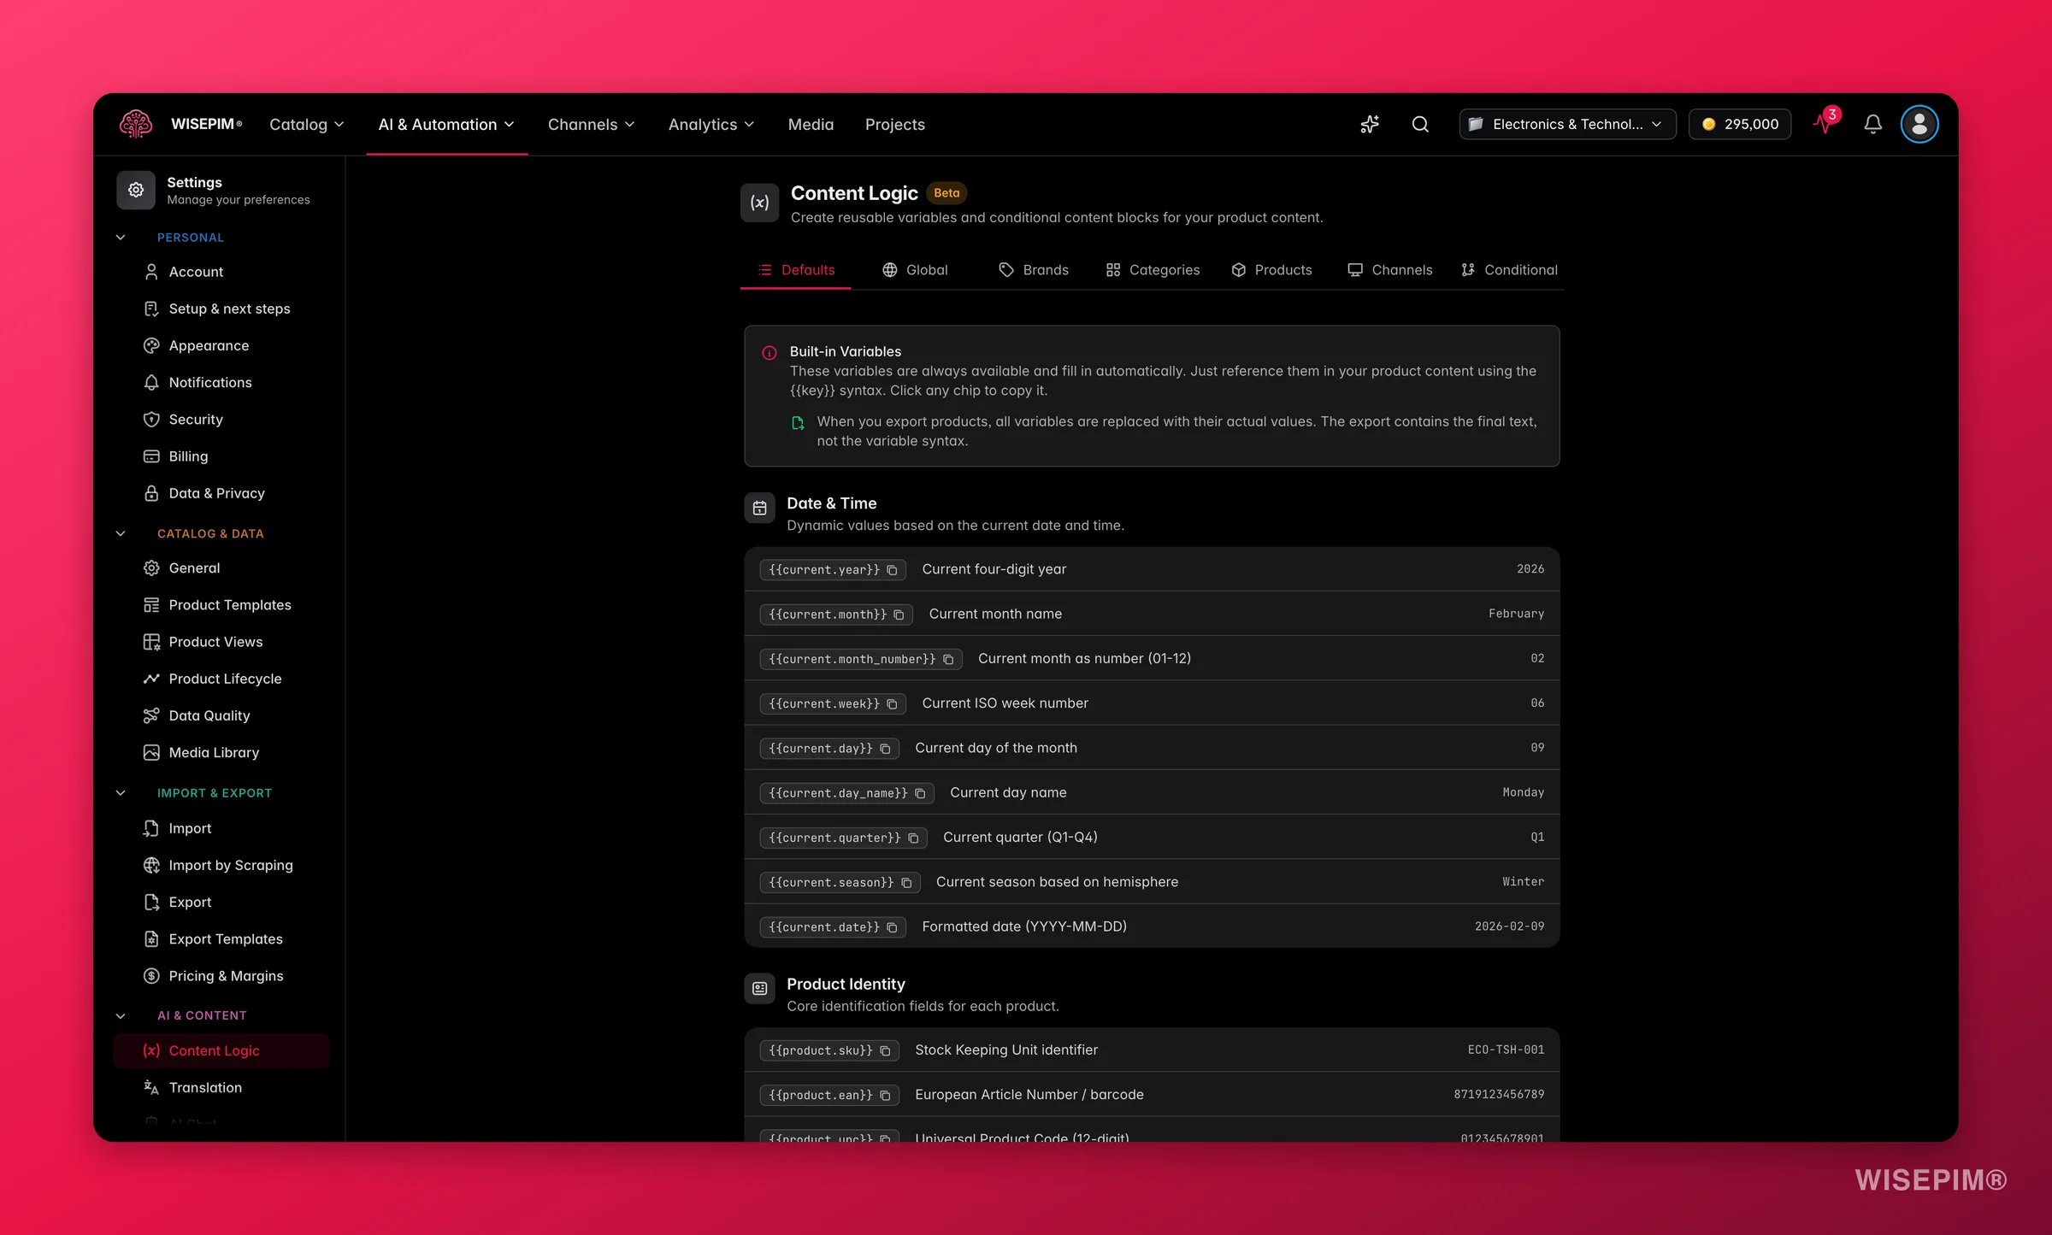Click the 295,000 credits coin chip

pos(1740,124)
